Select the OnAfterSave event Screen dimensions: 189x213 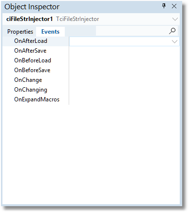(x=30, y=51)
